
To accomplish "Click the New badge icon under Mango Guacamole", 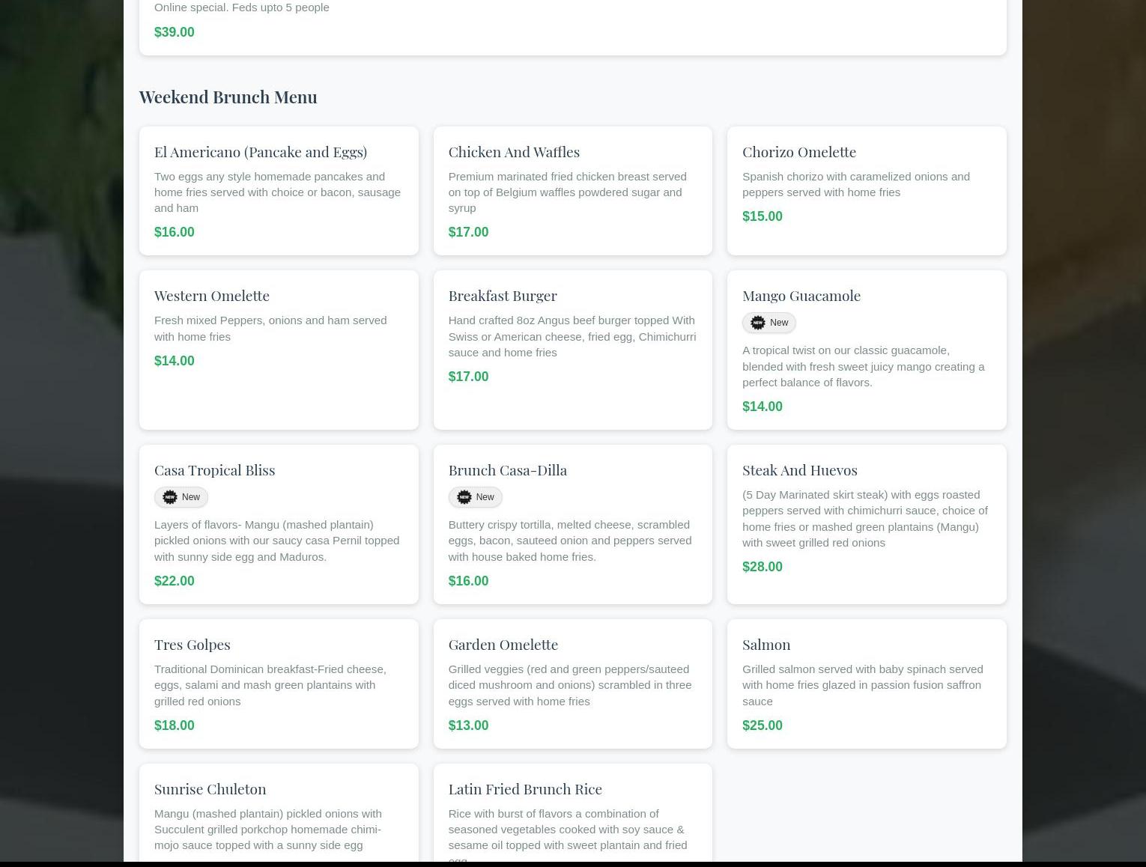I will coord(757,323).
